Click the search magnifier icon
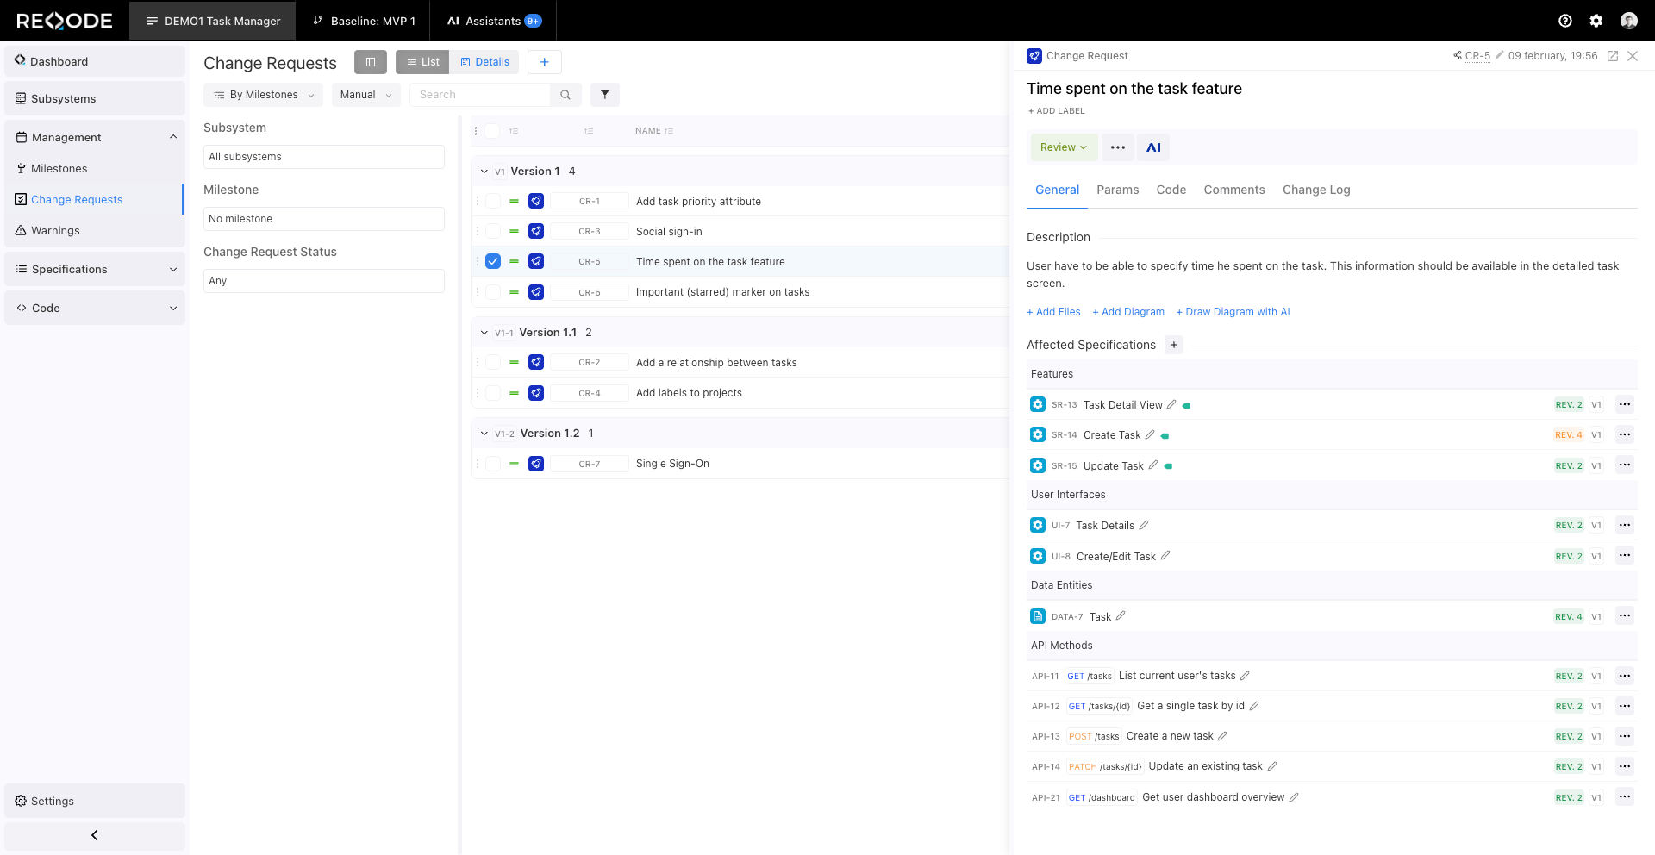Image resolution: width=1655 pixels, height=855 pixels. point(565,95)
